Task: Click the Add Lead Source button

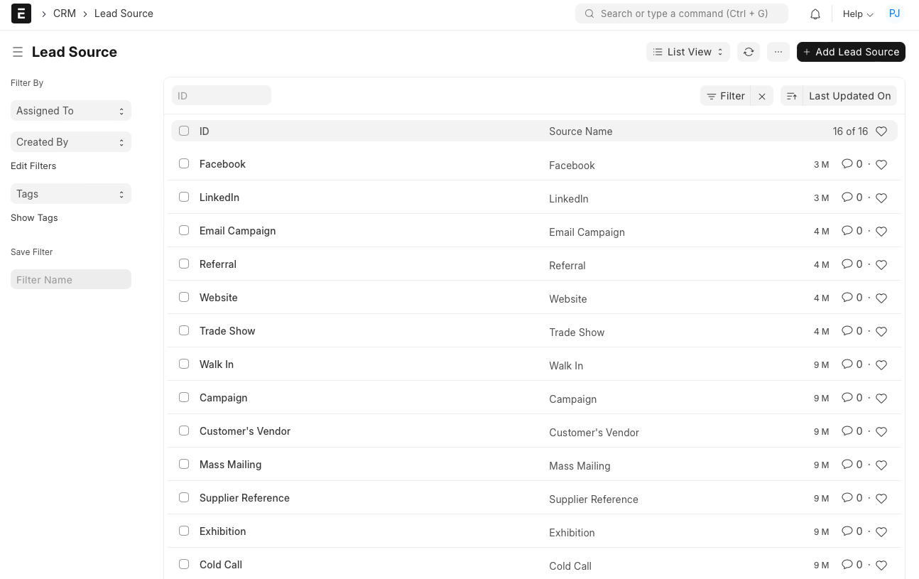Action: tap(851, 51)
